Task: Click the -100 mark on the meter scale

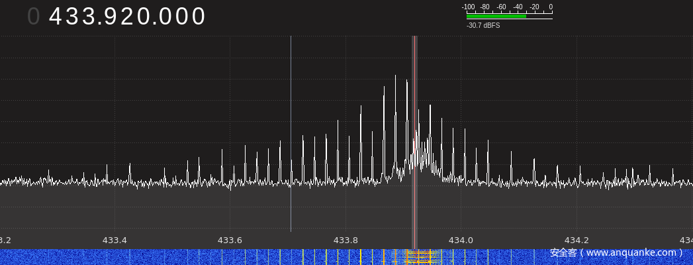Action: click(468, 7)
